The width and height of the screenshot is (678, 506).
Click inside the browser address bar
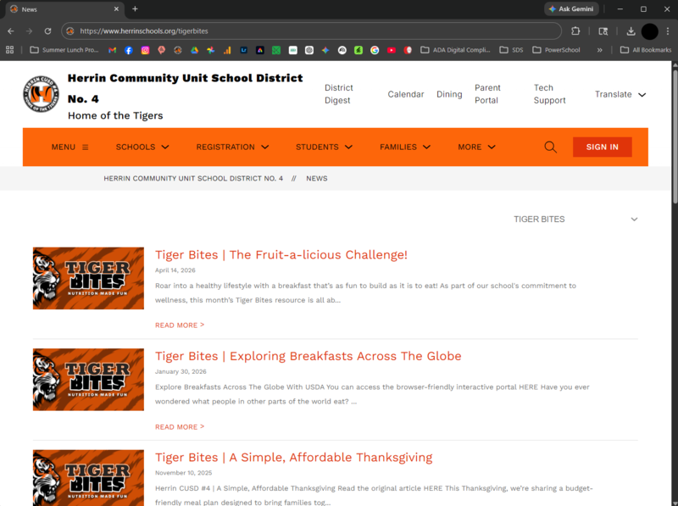tap(254, 30)
